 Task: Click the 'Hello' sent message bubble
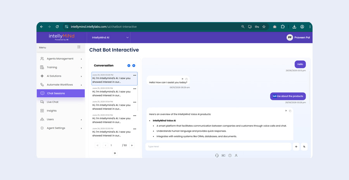pyautogui.click(x=300, y=64)
